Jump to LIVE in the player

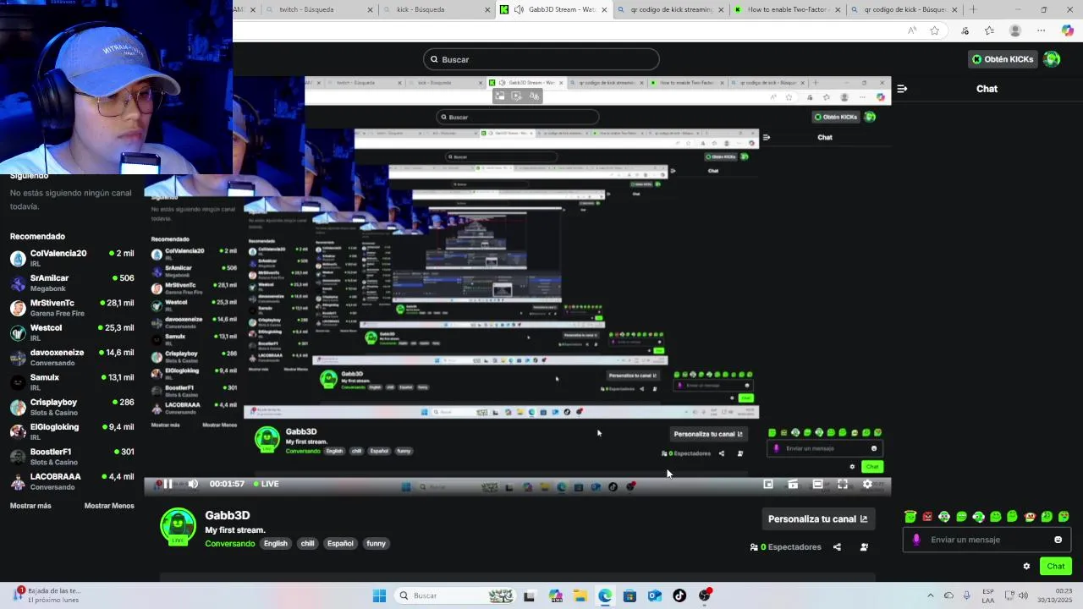point(266,484)
